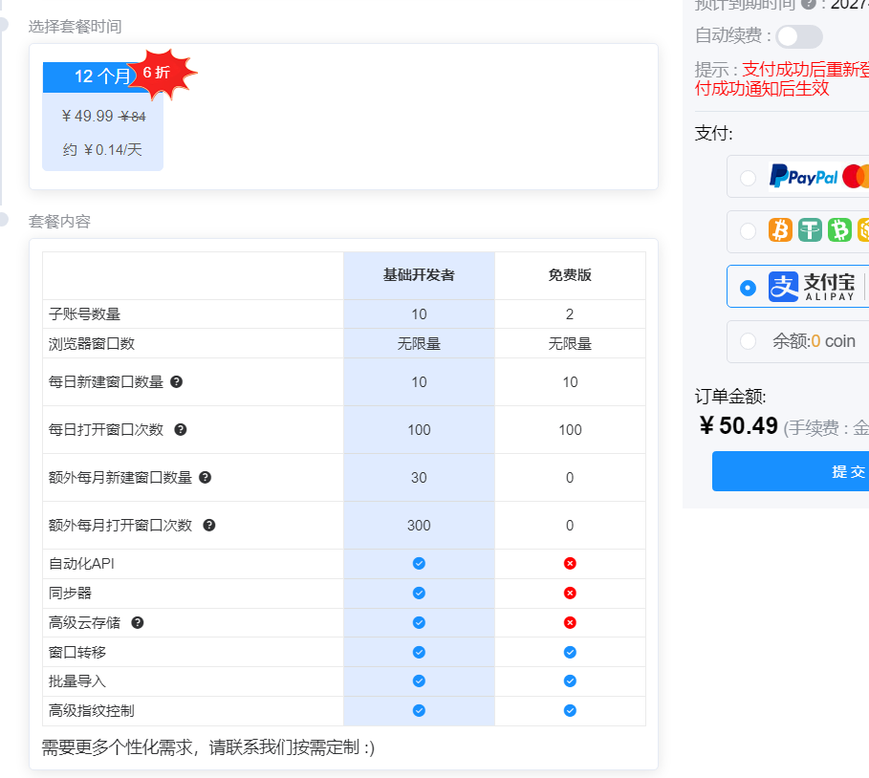Click value 30 in 额外每月新建窗口数量 row
Screen dimensions: 869x778
pyautogui.click(x=419, y=477)
